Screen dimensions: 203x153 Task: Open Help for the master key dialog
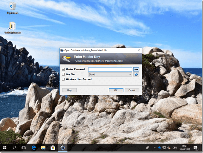click(x=69, y=90)
